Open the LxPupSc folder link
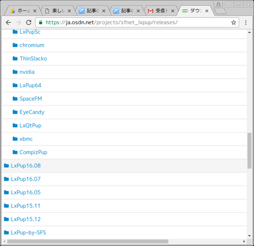Screen dimensions: 254x246 [30, 32]
